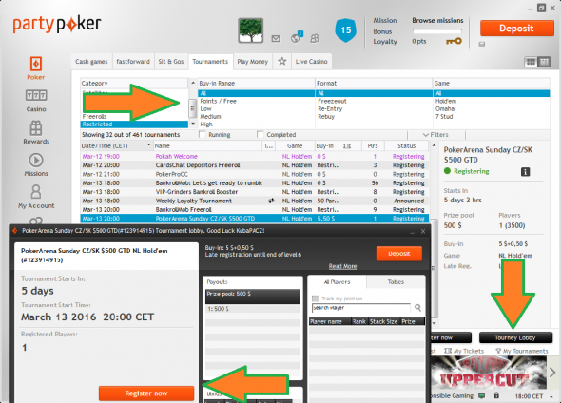Open Browse missions link
The image size is (561, 403).
pyautogui.click(x=437, y=20)
